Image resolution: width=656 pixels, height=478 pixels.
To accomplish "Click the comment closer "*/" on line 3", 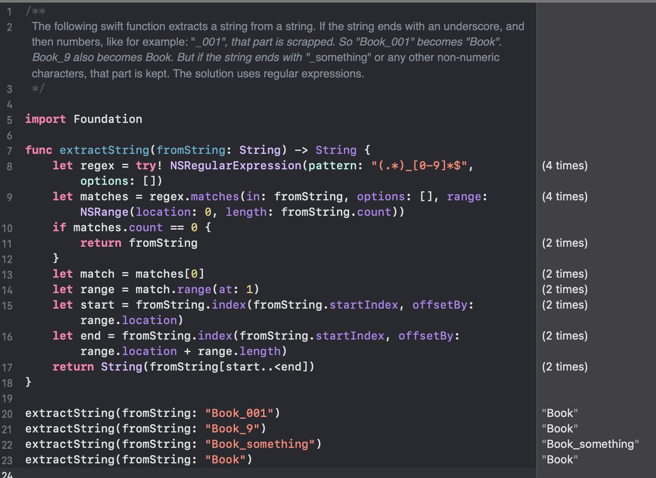I will 37,88.
